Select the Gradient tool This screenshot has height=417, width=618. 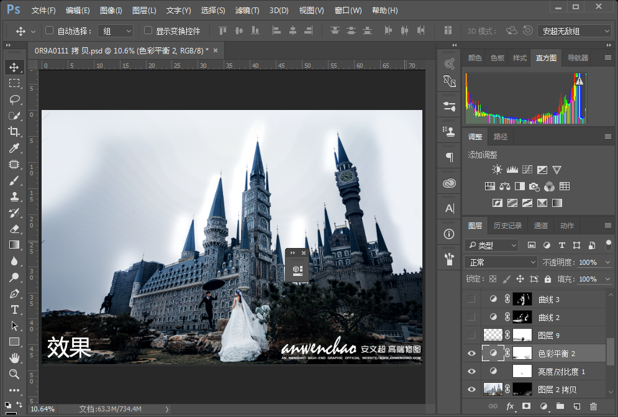pos(14,245)
